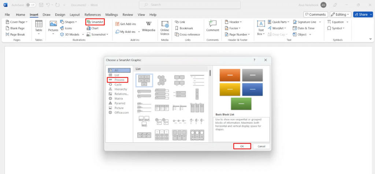Switch to the Home tab
Image resolution: width=375 pixels, height=174 pixels.
point(21,15)
